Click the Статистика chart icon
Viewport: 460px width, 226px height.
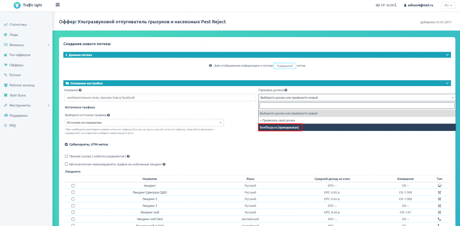click(x=5, y=25)
